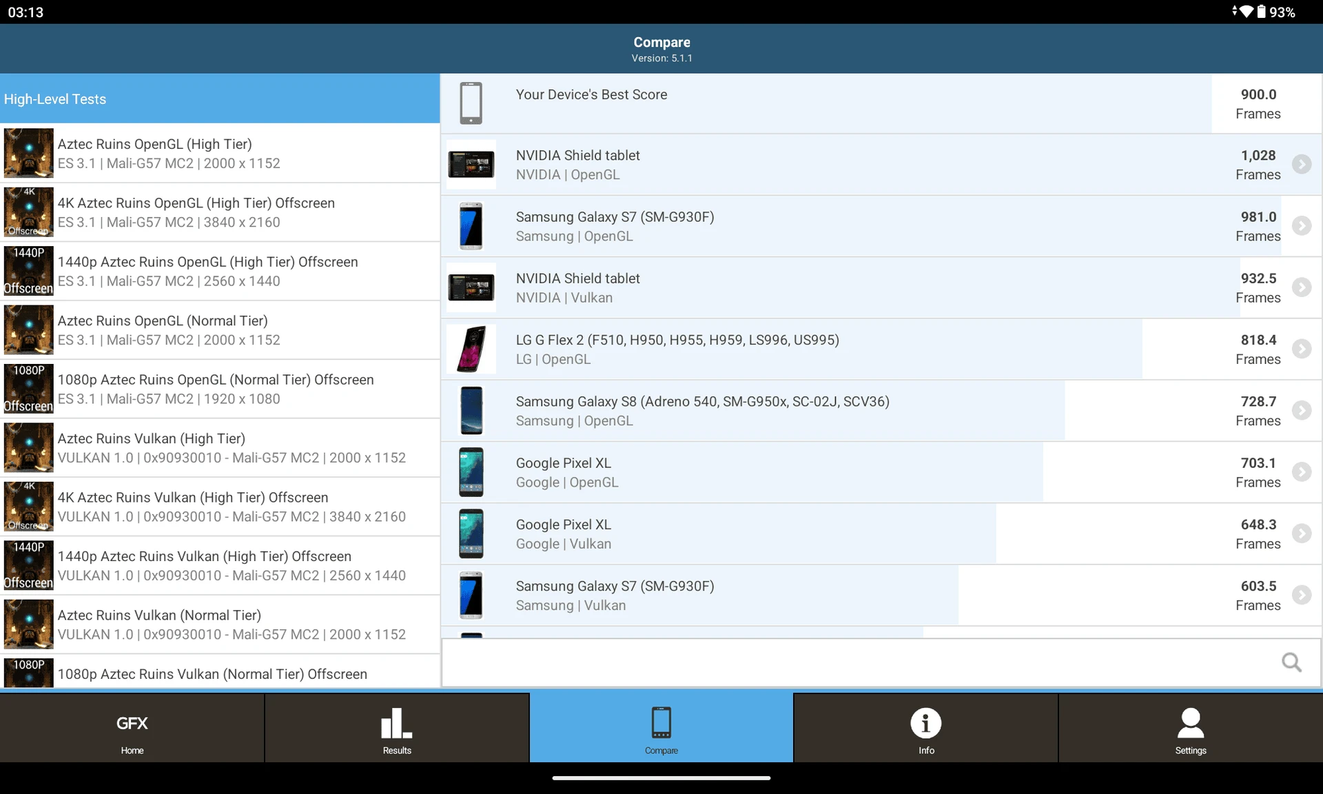This screenshot has height=794, width=1323.
Task: Go to the Settings tab
Action: point(1191,728)
